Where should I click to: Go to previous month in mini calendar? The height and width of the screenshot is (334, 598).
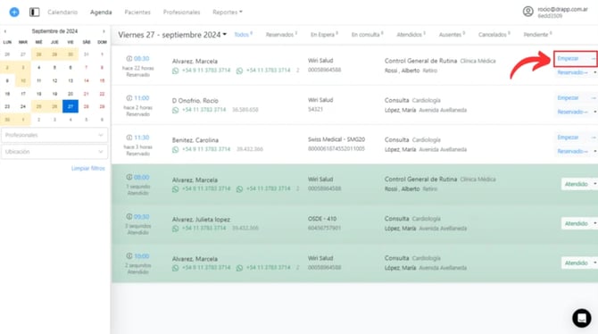point(5,31)
